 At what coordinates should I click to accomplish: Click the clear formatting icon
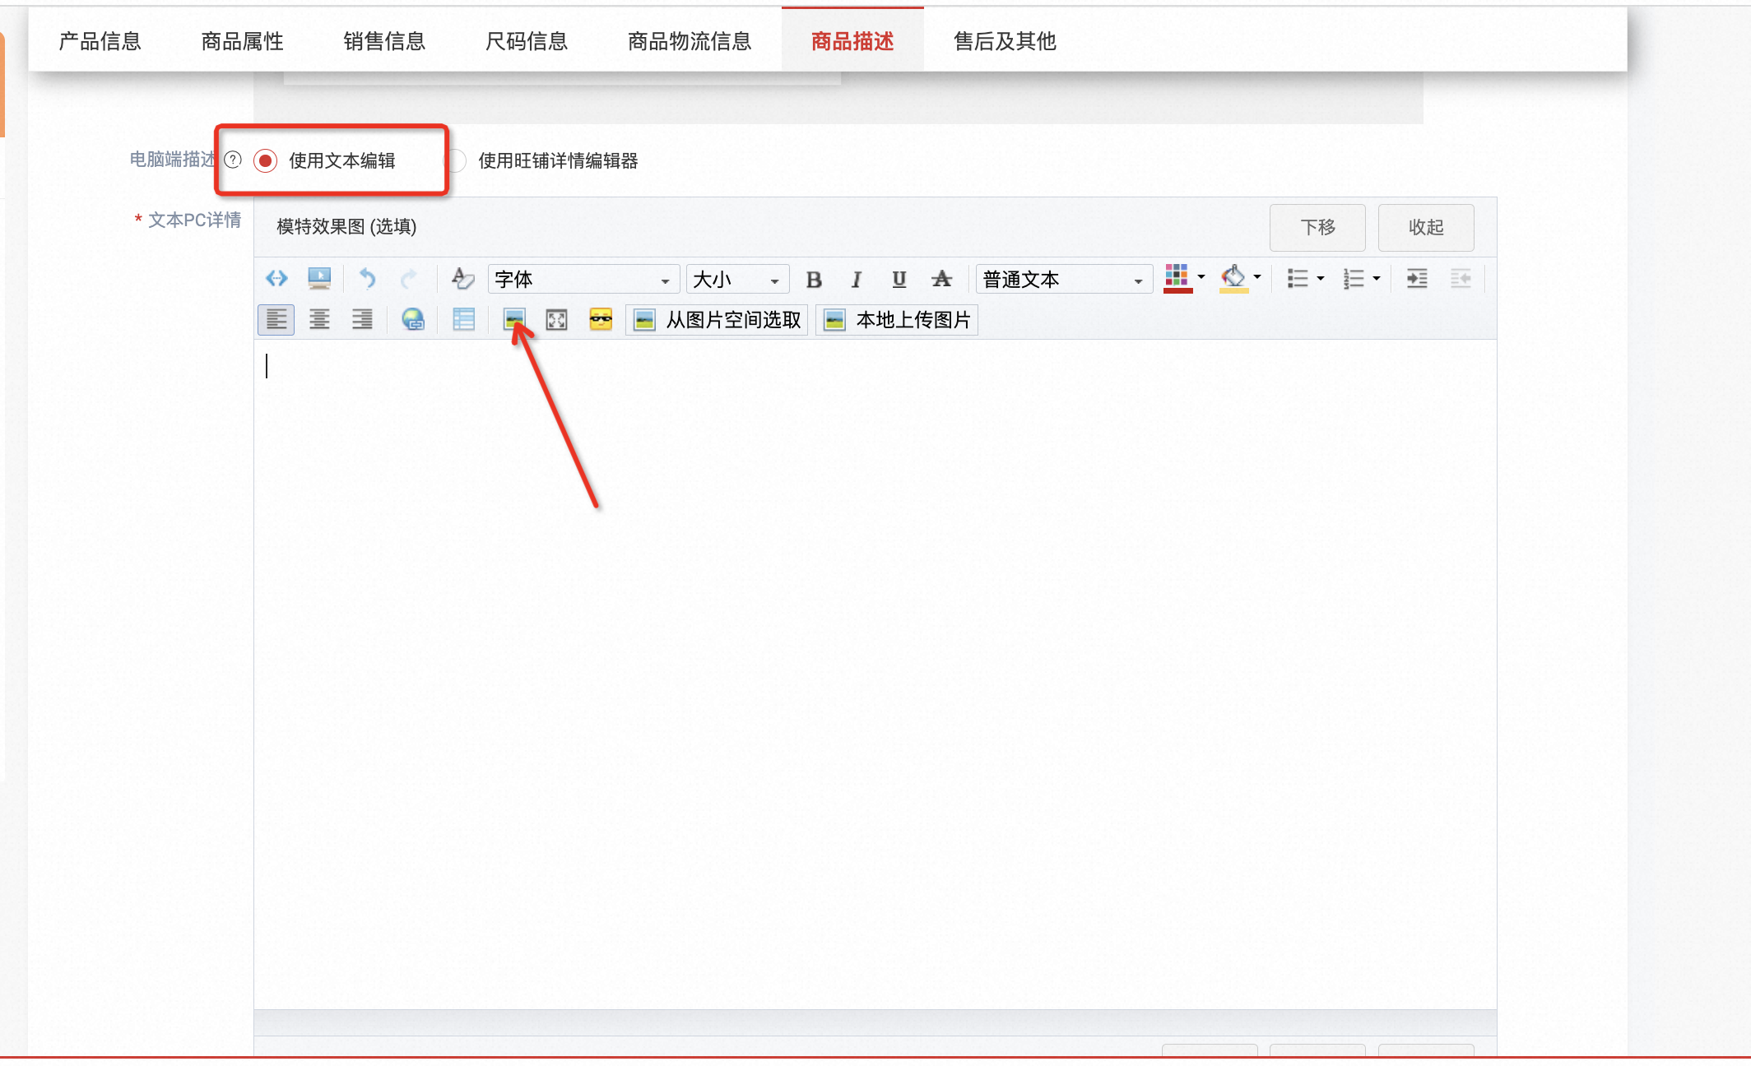[x=462, y=279]
